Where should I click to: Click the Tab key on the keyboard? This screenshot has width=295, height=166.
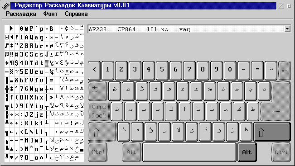tap(97, 91)
